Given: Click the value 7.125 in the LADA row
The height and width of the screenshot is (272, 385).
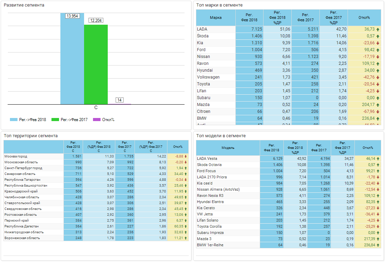Looking at the screenshot, I should coord(257,29).
